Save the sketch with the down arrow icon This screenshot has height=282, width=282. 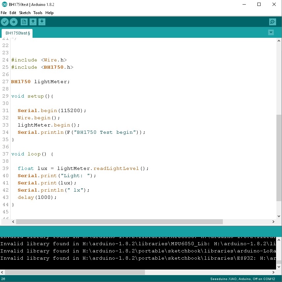coord(42,22)
